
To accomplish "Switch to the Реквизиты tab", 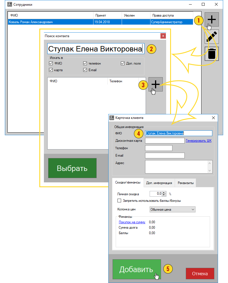I will pyautogui.click(x=186, y=183).
